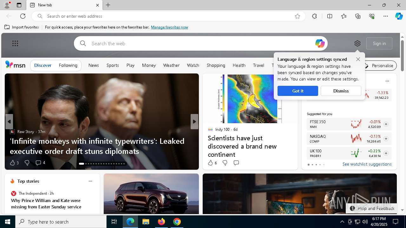Open the Sports section
The height and width of the screenshot is (228, 406).
tap(113, 65)
